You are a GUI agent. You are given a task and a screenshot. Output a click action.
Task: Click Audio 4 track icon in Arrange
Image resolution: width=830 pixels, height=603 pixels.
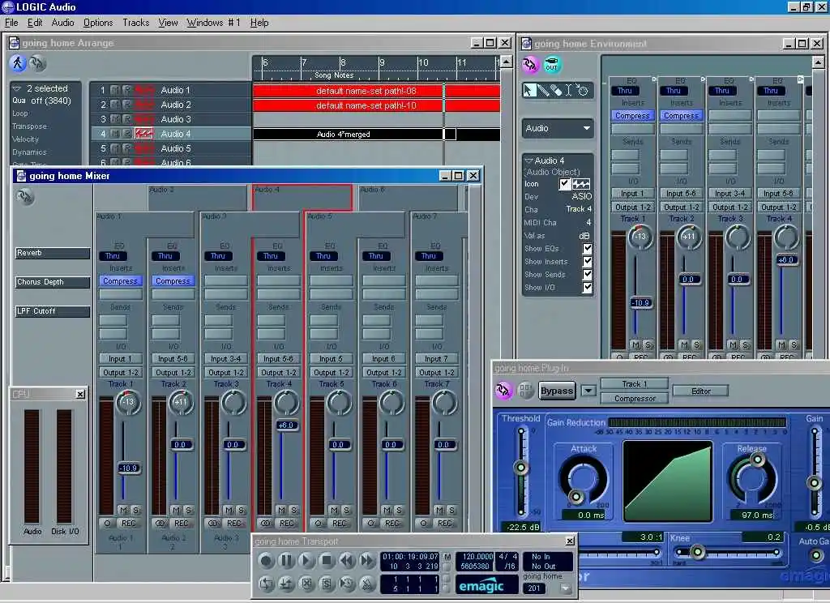tap(144, 134)
